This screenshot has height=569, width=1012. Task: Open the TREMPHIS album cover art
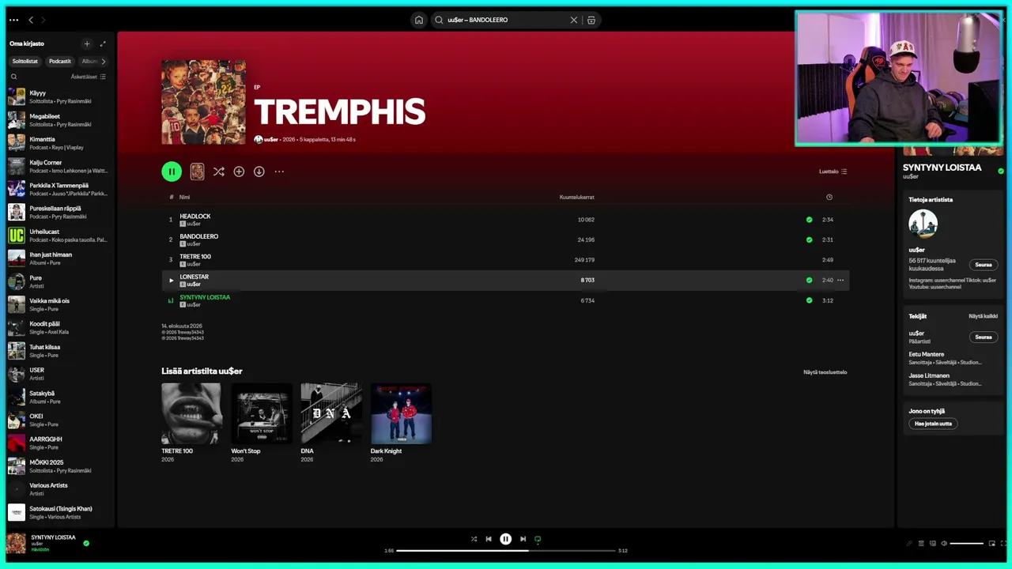click(x=203, y=102)
